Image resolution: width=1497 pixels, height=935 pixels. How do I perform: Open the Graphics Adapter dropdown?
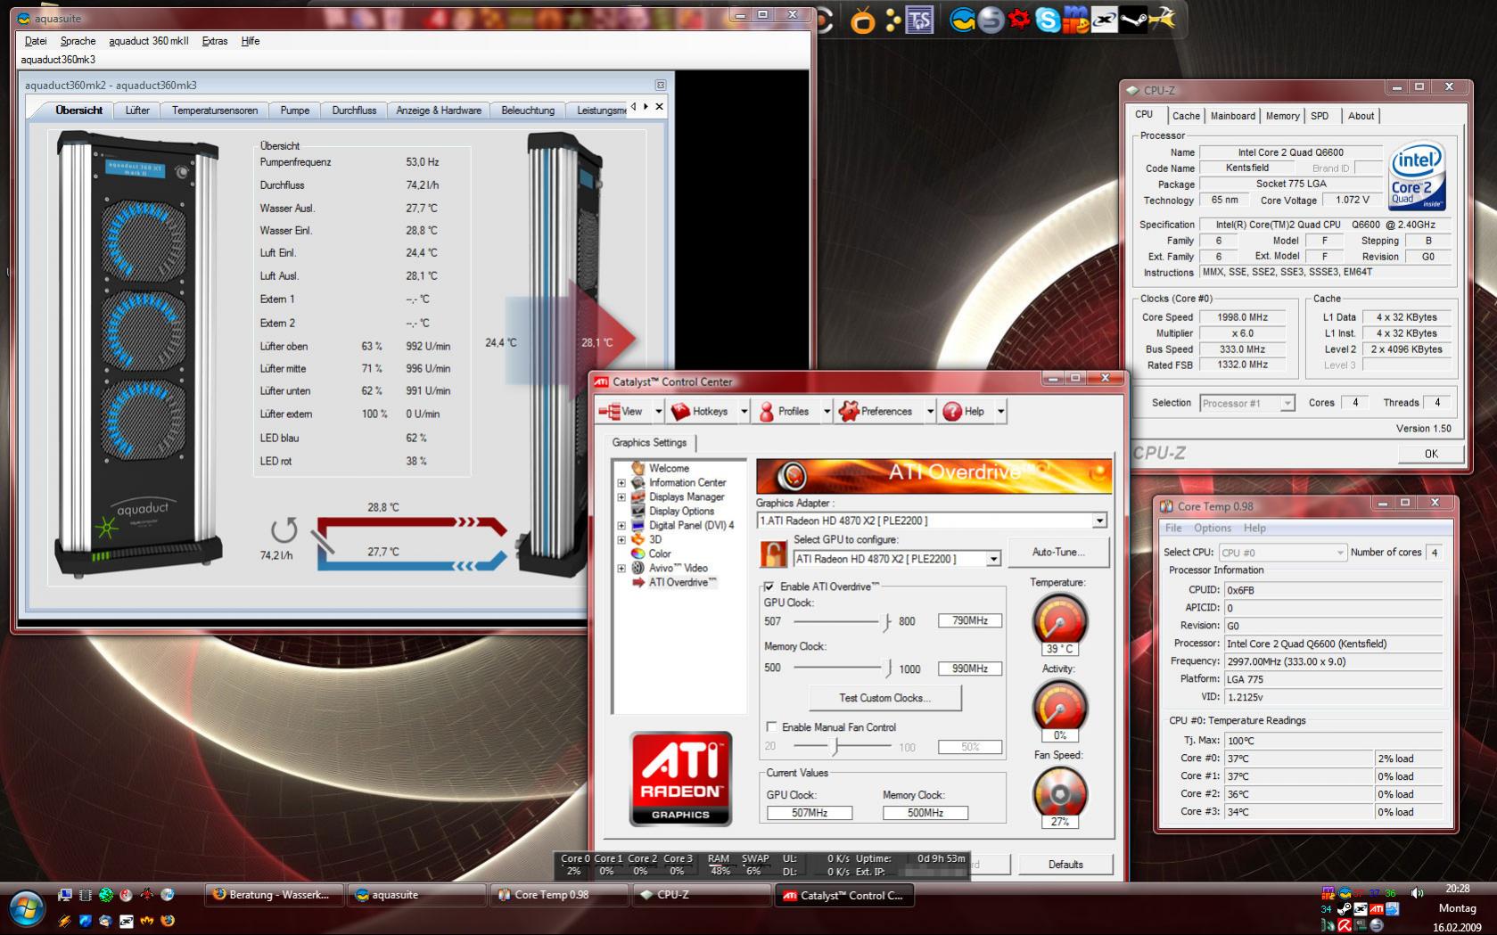(1099, 521)
